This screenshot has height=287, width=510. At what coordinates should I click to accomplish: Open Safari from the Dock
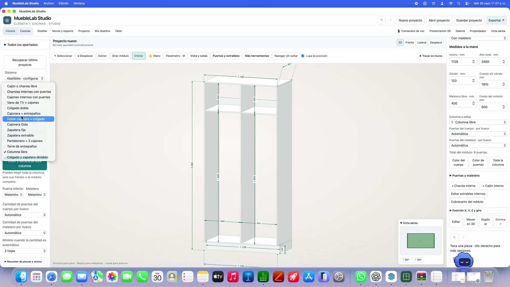pyautogui.click(x=52, y=277)
